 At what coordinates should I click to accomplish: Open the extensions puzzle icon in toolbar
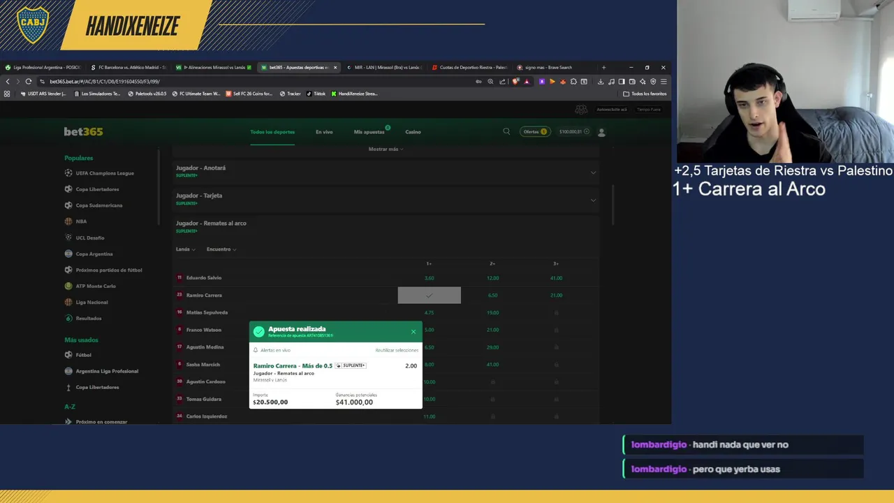573,81
